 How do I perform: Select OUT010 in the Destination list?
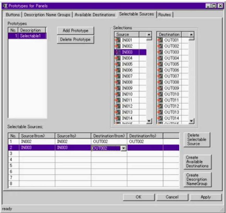coord(173,94)
